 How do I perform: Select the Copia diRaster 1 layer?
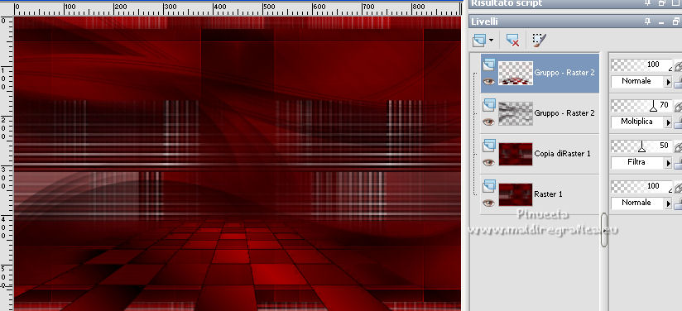point(540,154)
